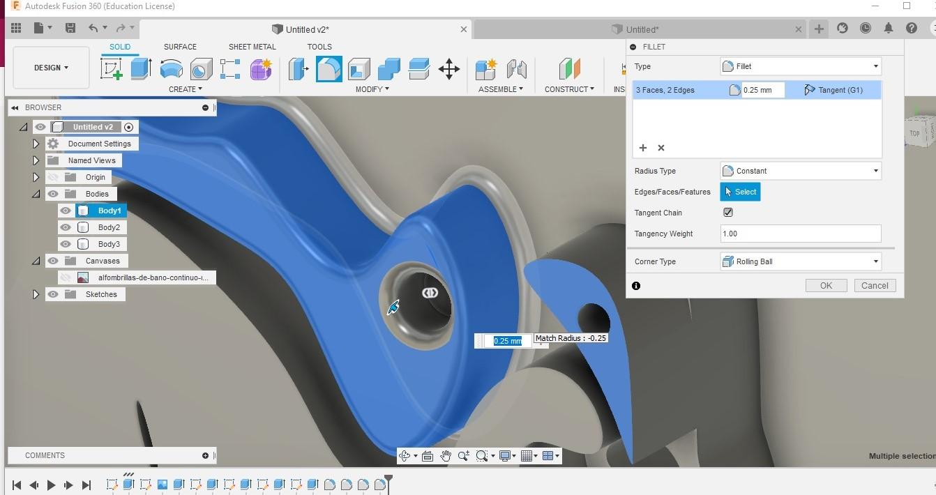
Task: Save the document with the floppy icon
Action: 70,28
